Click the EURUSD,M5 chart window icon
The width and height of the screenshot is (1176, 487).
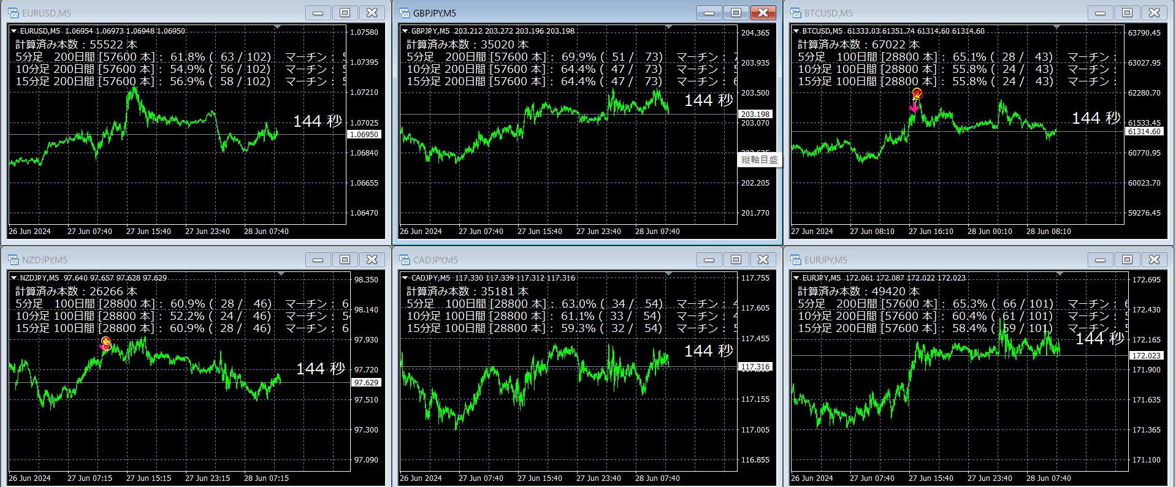point(13,13)
